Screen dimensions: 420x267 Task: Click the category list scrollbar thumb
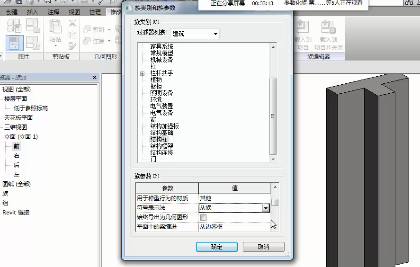(273, 116)
